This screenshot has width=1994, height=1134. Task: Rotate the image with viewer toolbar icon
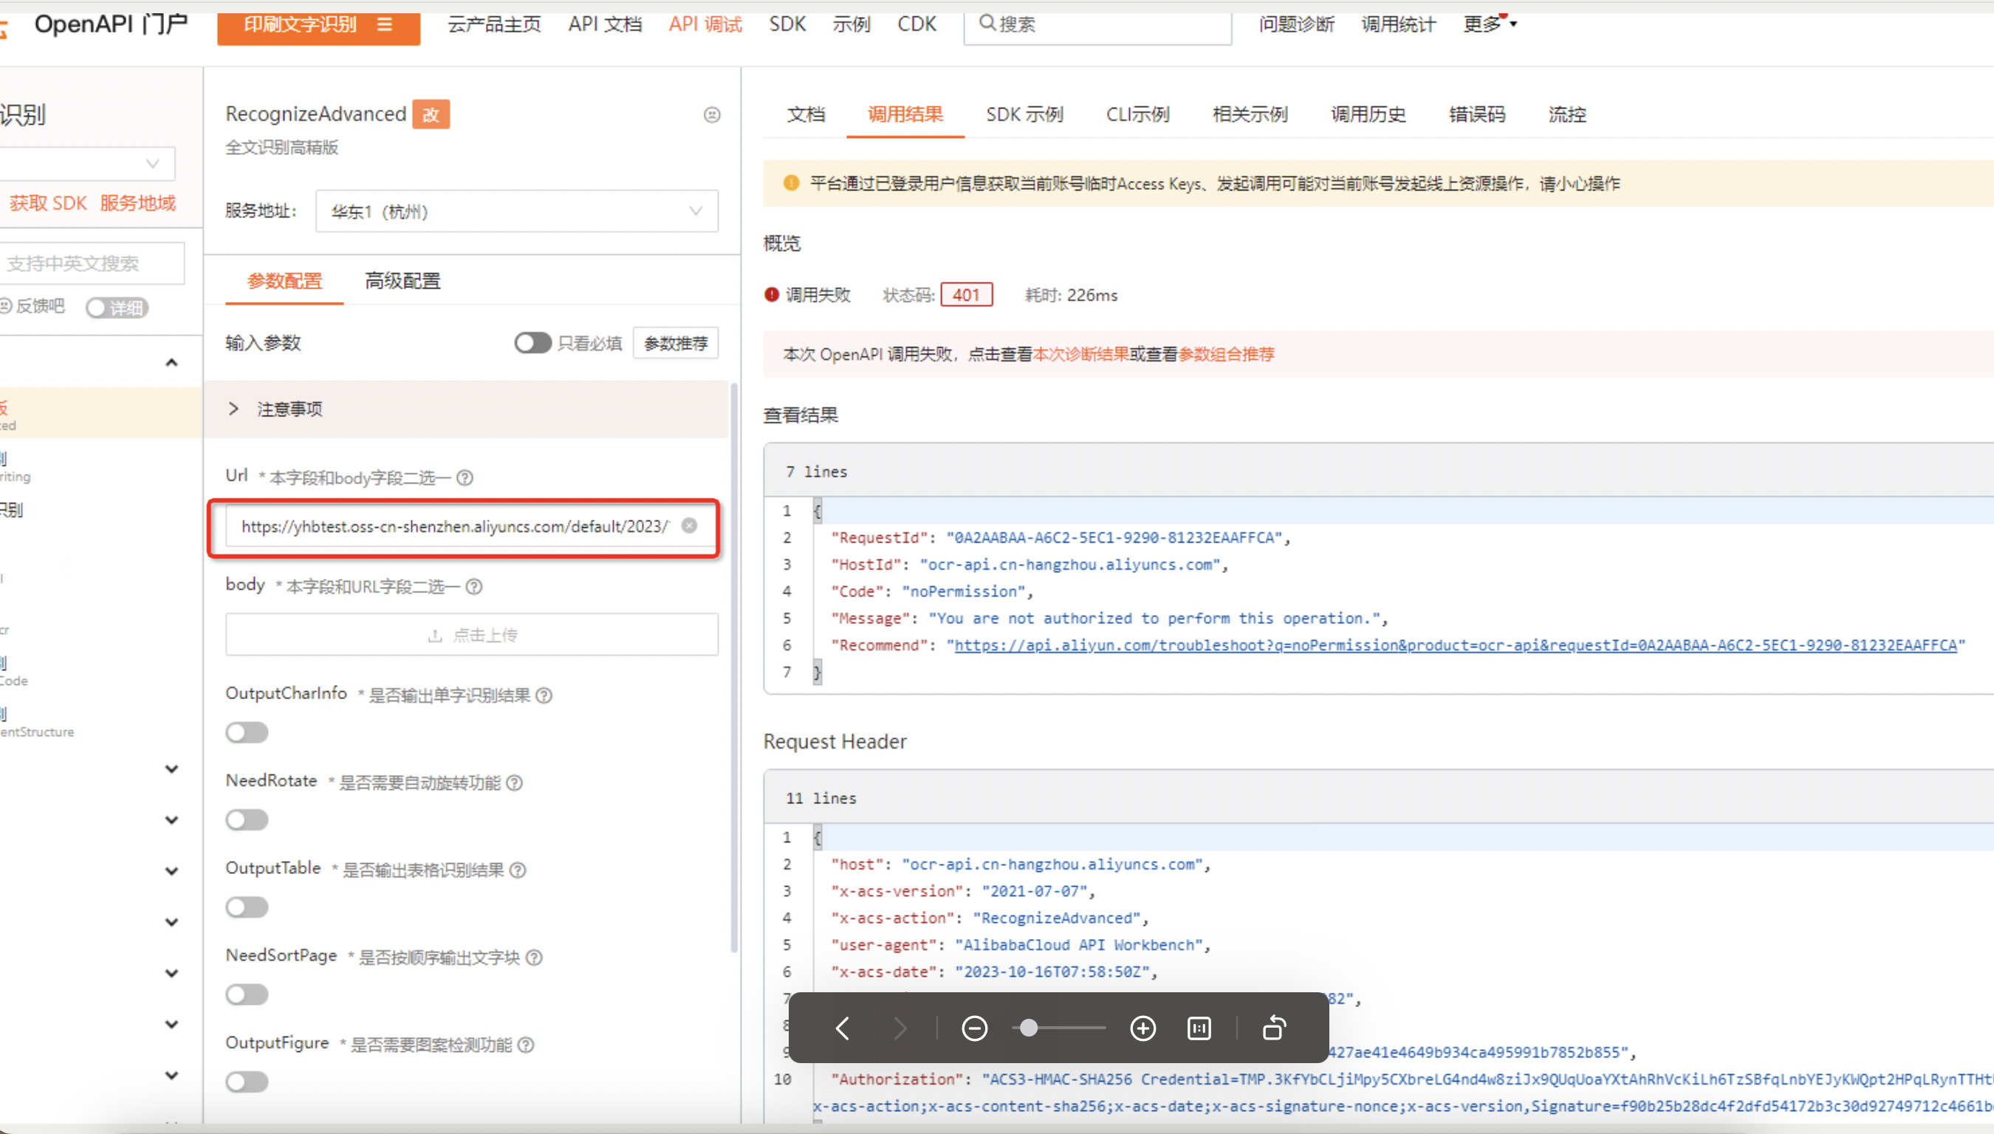(x=1273, y=1028)
